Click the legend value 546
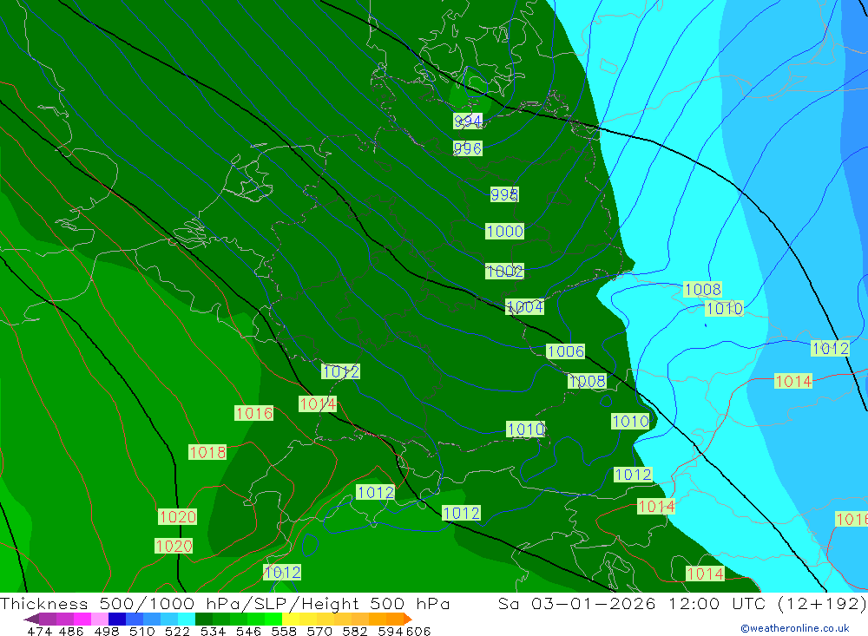 coord(247,631)
